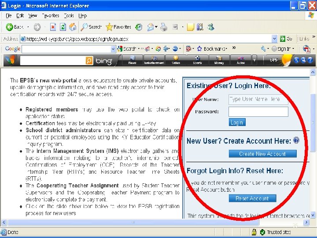Expand the Bing bar more-buttons arrow
Screen dimensions: 317x238
pyautogui.click(x=254, y=60)
